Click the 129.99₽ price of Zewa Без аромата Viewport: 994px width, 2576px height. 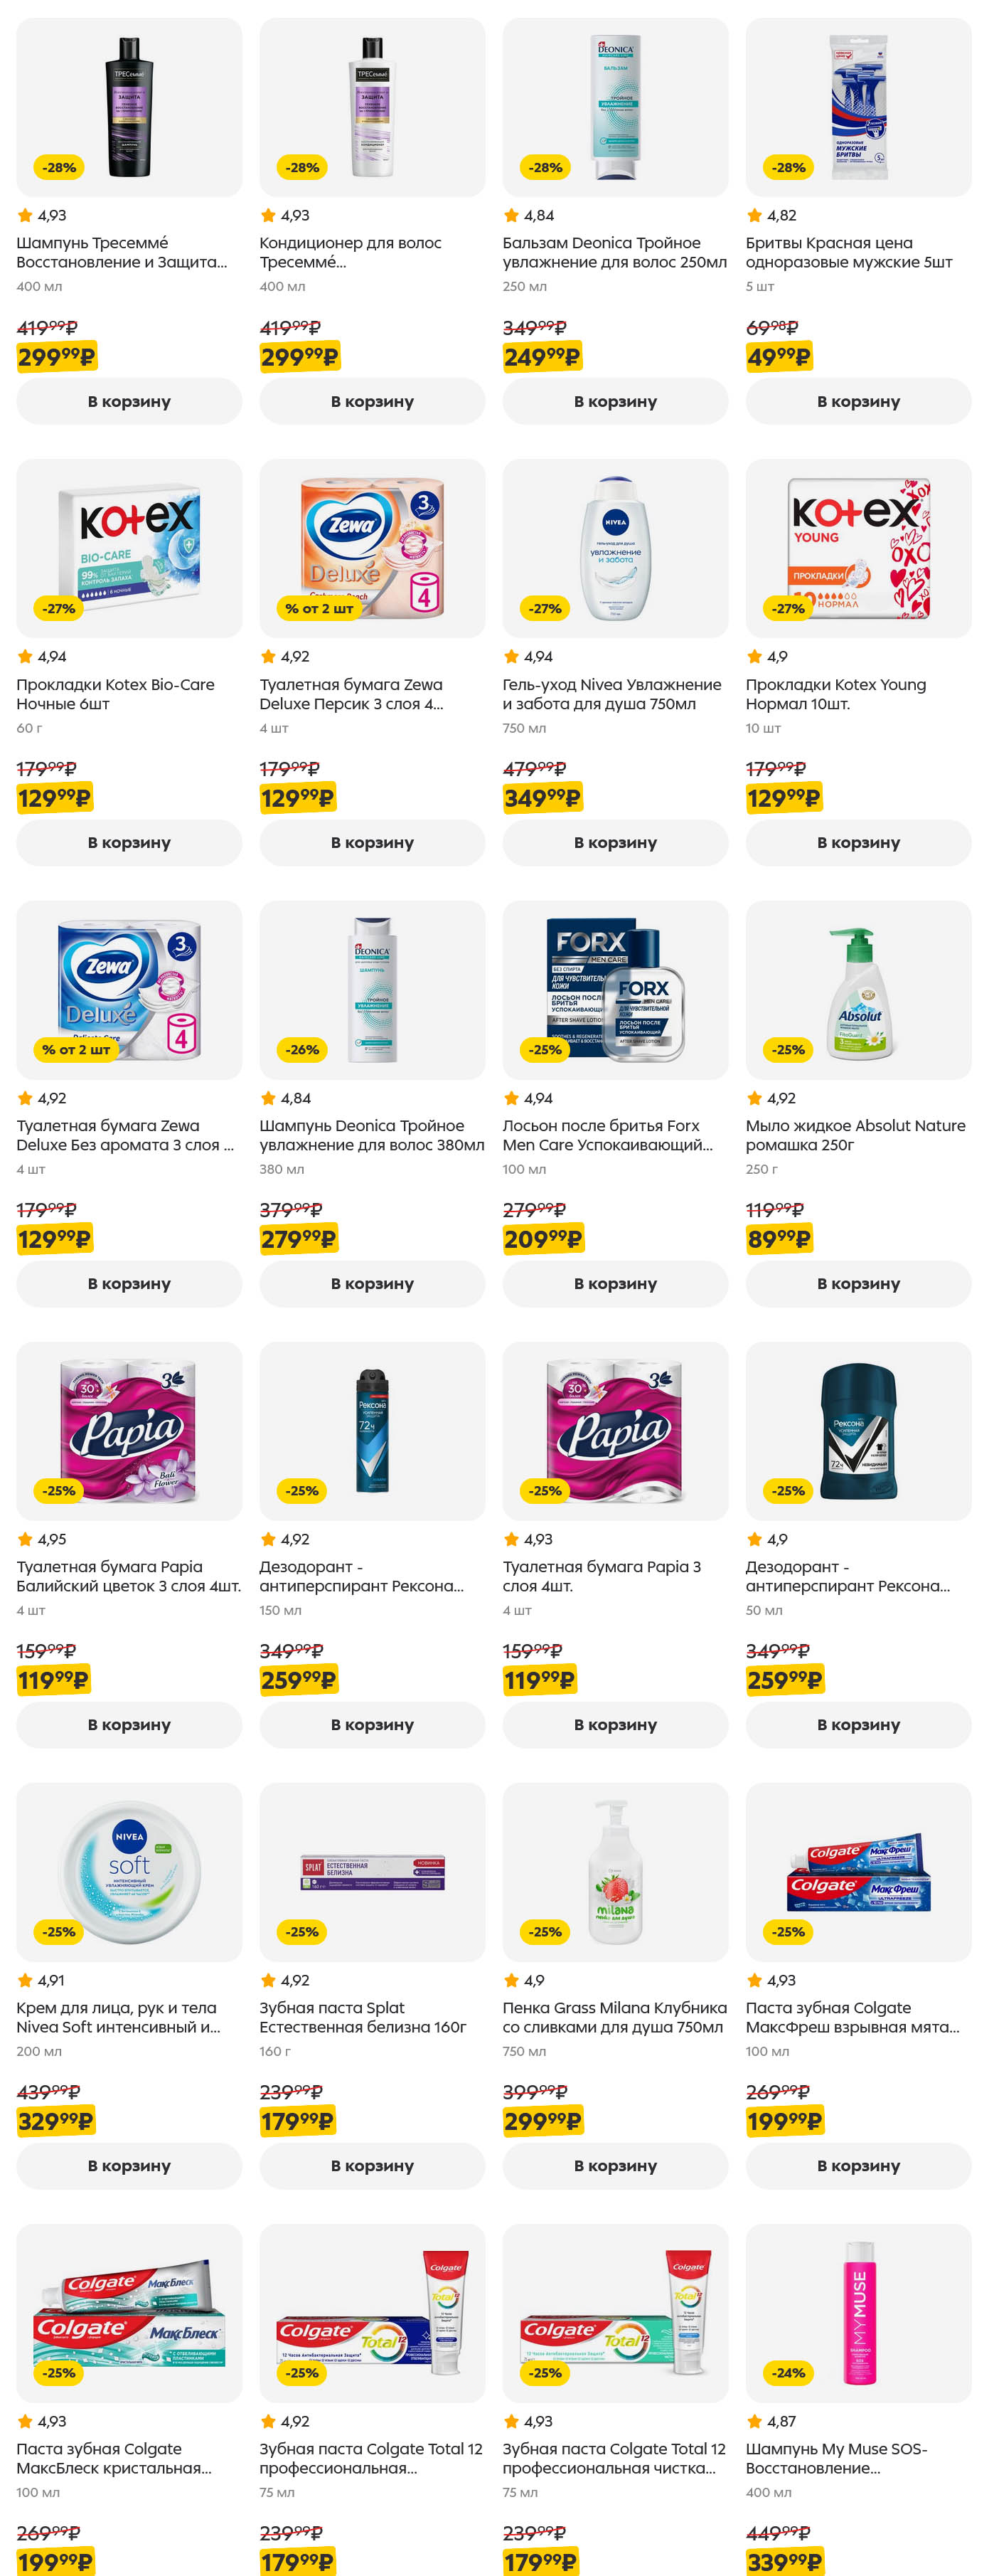tap(54, 1240)
